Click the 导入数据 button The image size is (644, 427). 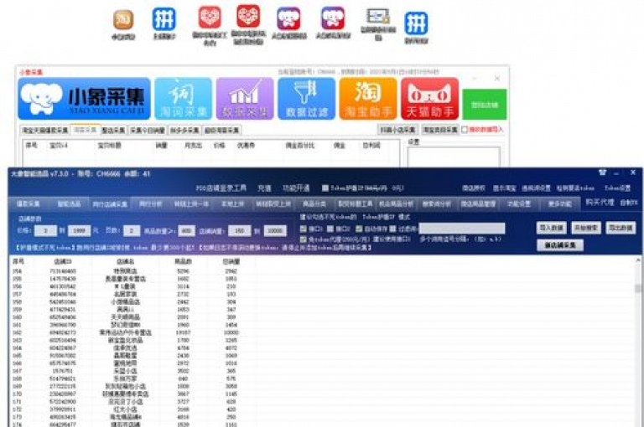click(x=552, y=228)
